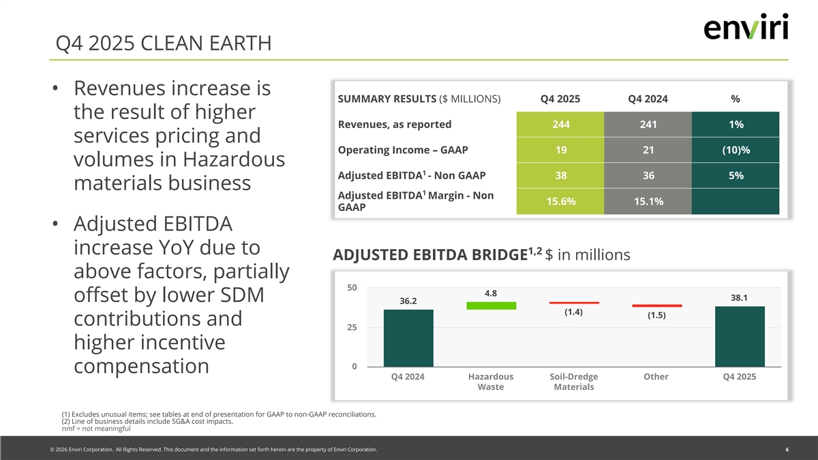Click the footnote about excluding unusual items

(x=218, y=414)
